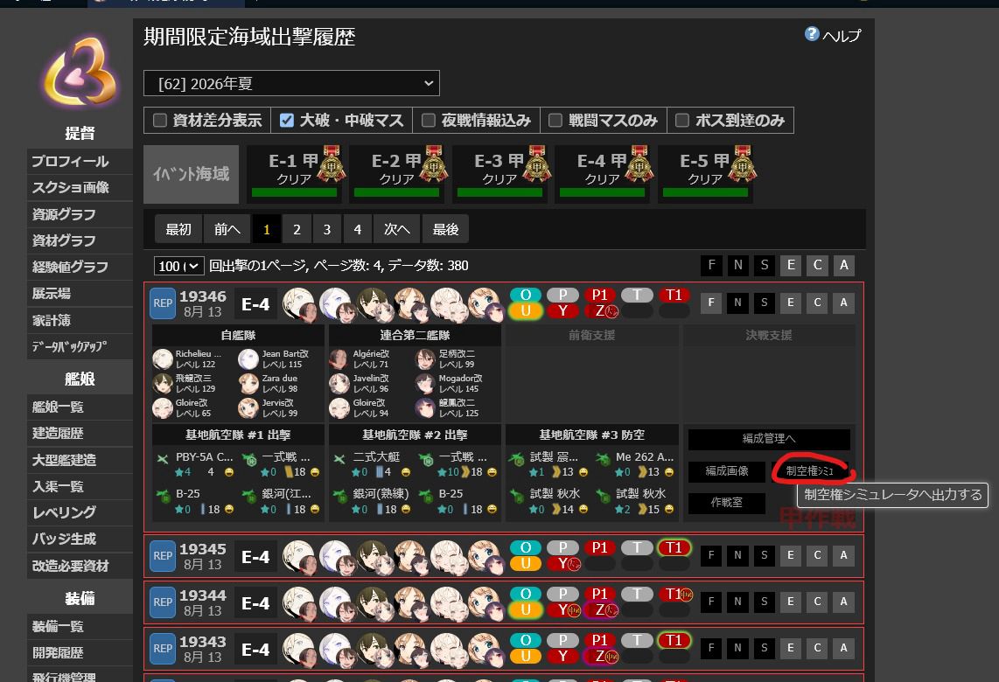The height and width of the screenshot is (682, 999).
Task: Select node P1 badge in sortie 19345
Action: 599,547
